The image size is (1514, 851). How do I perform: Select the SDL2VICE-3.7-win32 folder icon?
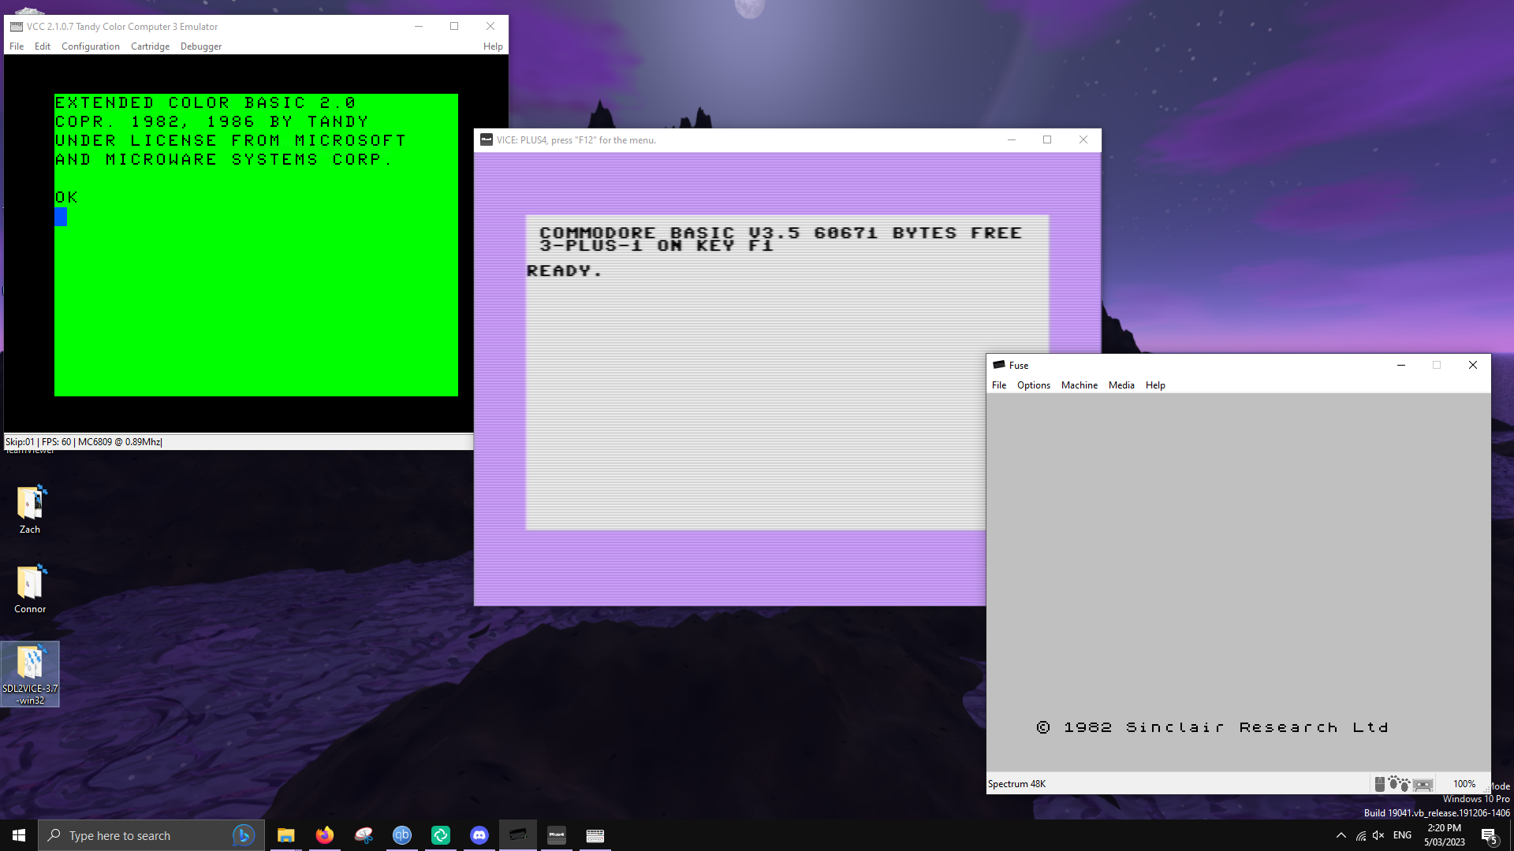coord(30,674)
